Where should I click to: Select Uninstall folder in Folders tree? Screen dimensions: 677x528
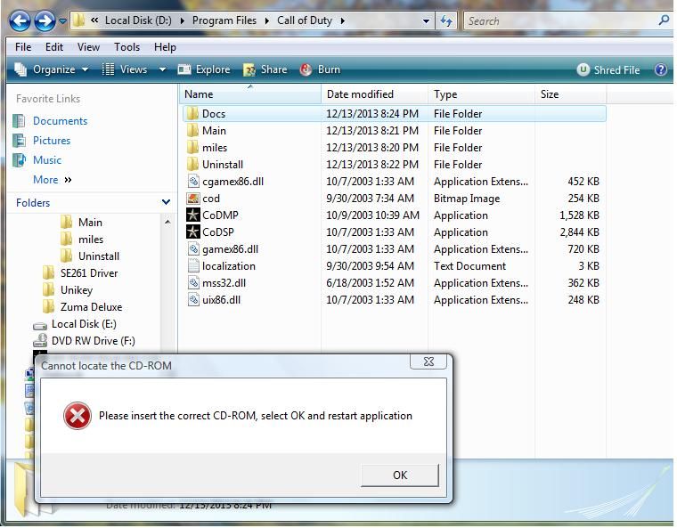99,256
